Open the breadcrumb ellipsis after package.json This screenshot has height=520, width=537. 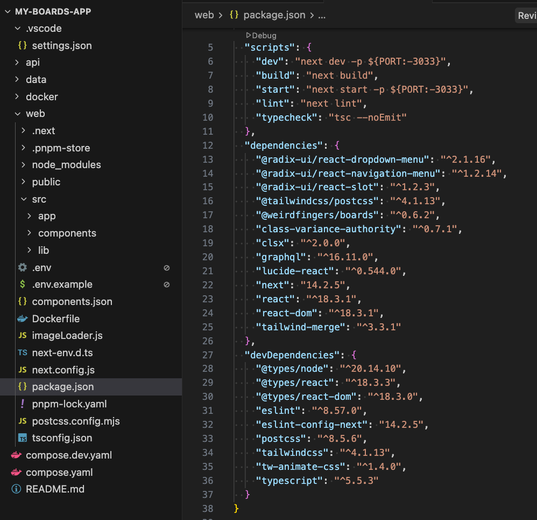coord(322,15)
